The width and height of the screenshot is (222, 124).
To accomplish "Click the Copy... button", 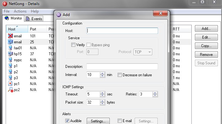I will coord(206,46).
